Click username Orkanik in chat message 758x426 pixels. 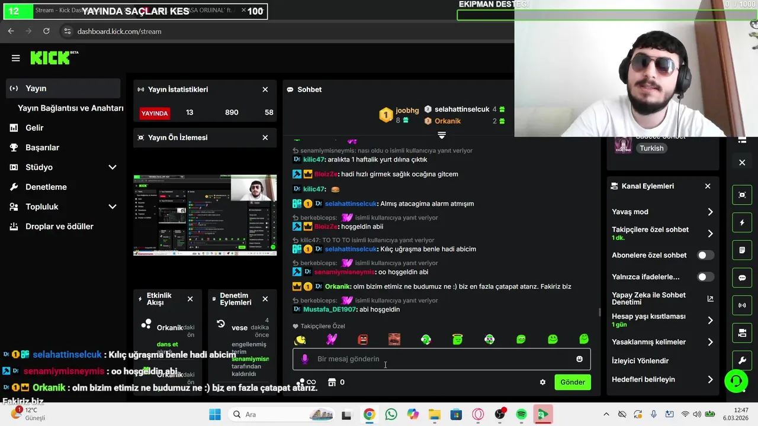point(338,286)
